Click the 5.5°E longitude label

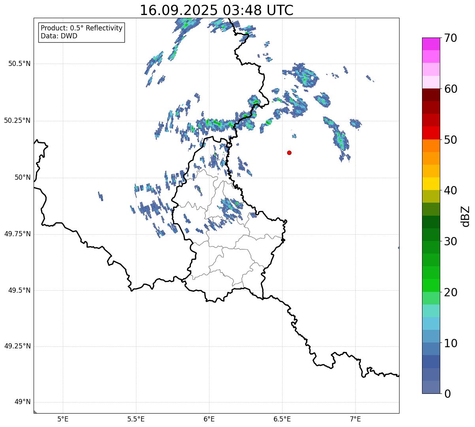136,419
